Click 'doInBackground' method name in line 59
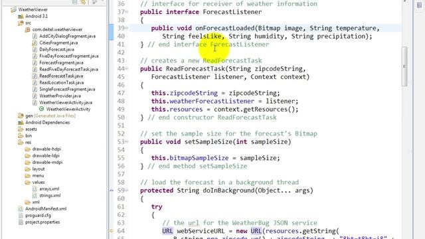The width and height of the screenshot is (425, 239). 228,191
